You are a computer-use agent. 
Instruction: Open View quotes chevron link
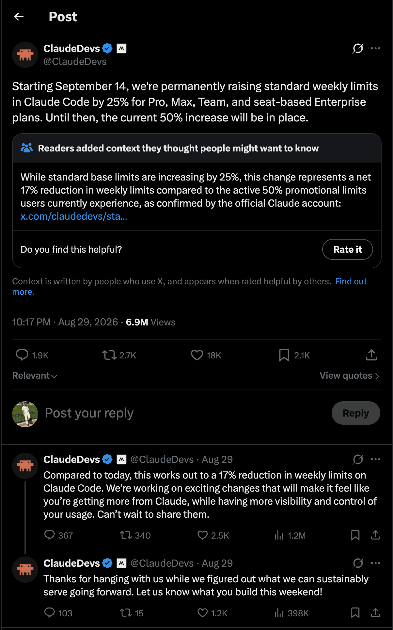[350, 376]
